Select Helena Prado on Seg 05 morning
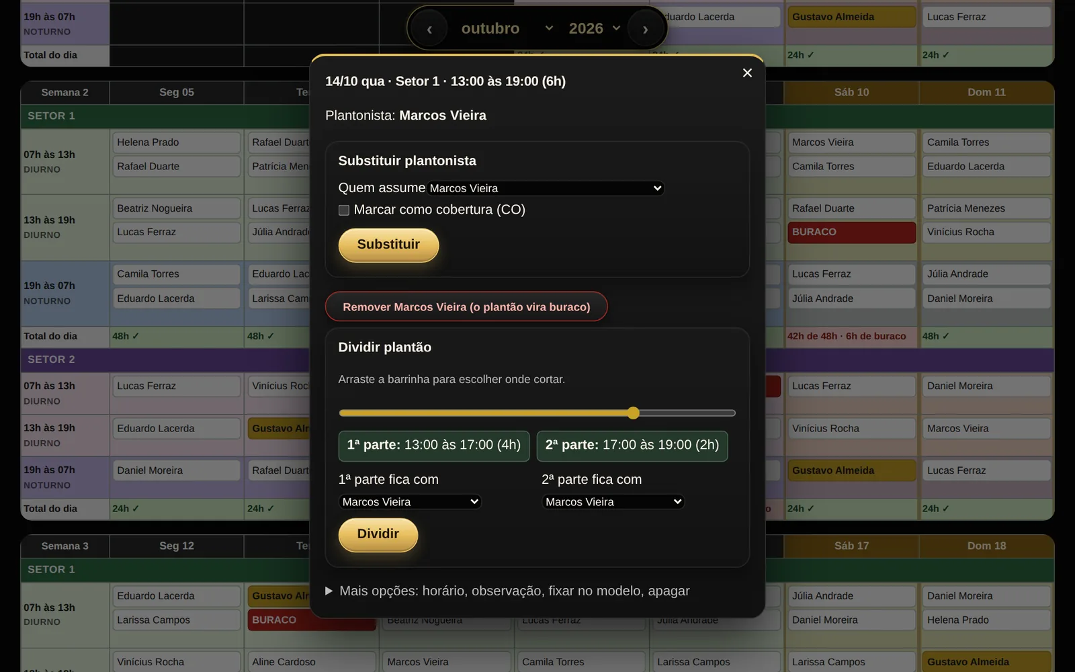This screenshot has width=1075, height=672. [x=177, y=142]
